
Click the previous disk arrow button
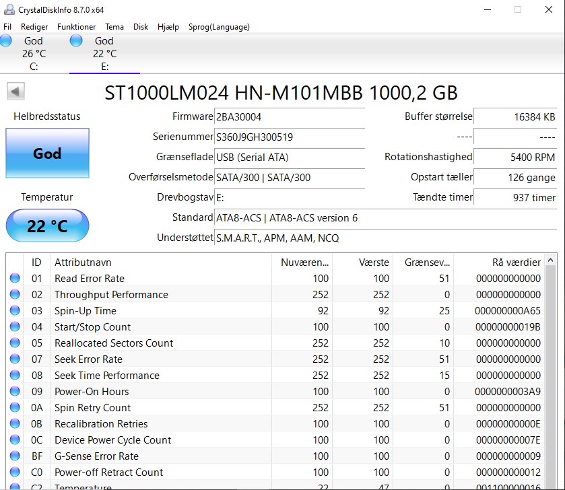tap(15, 92)
